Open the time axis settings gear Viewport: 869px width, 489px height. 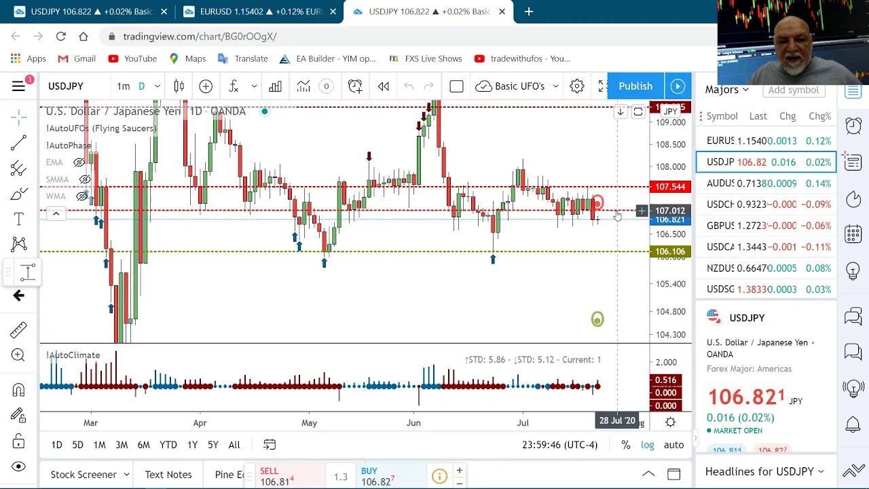point(670,422)
